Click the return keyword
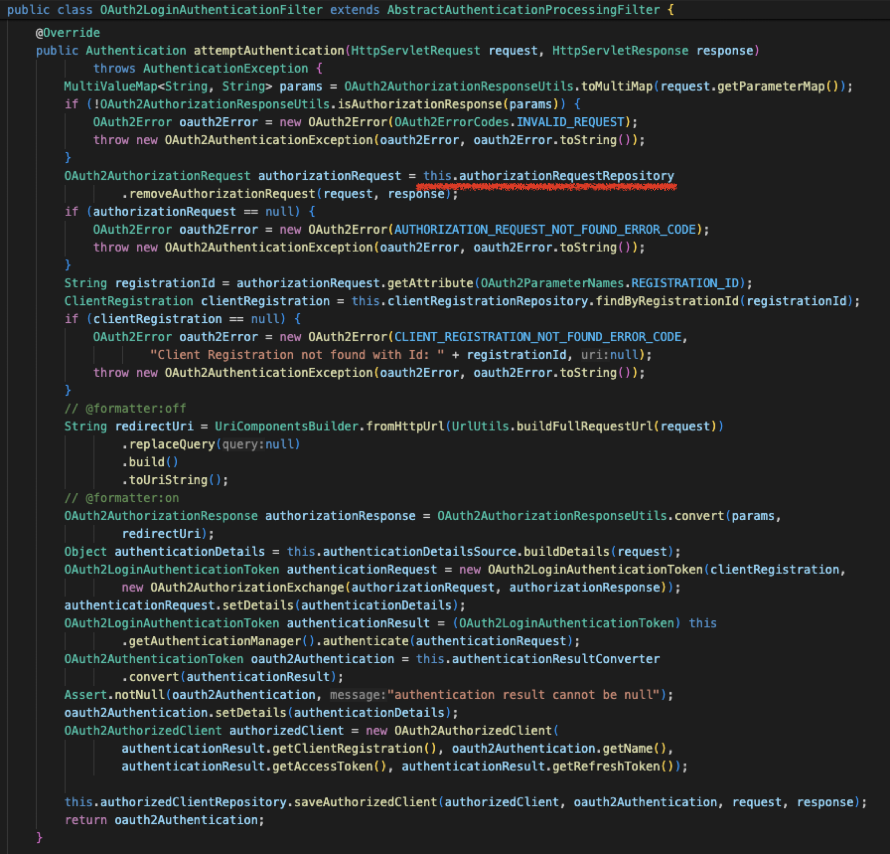Viewport: 890px width, 854px height. pyautogui.click(x=85, y=820)
